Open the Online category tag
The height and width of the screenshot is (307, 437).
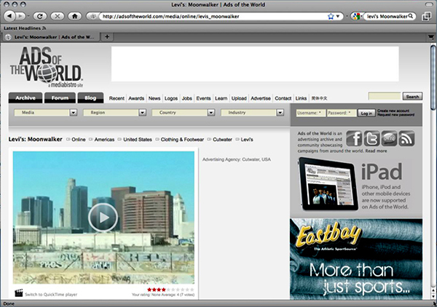click(x=79, y=140)
